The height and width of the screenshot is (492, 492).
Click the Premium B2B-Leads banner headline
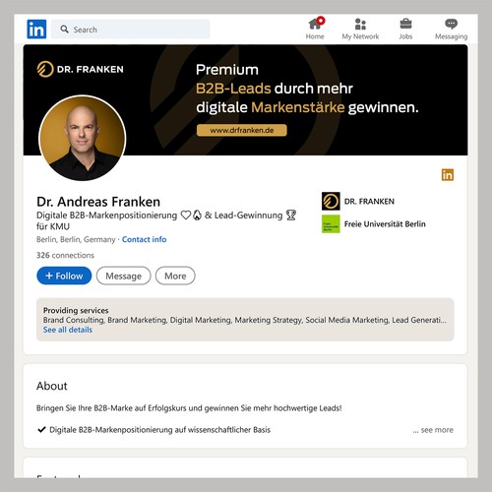point(307,89)
